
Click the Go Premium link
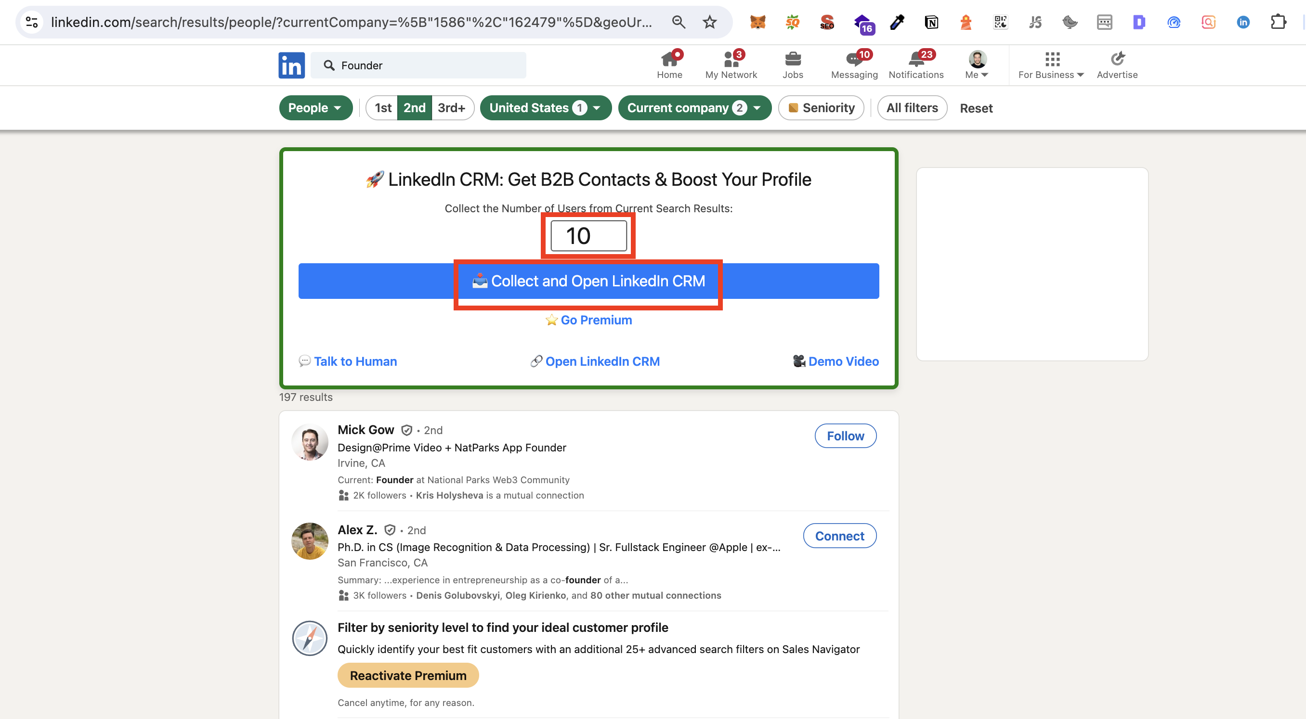tap(588, 320)
